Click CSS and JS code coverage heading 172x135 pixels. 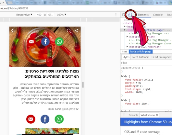(x=142, y=132)
